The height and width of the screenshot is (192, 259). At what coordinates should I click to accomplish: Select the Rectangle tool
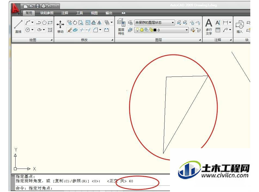coord(50,23)
